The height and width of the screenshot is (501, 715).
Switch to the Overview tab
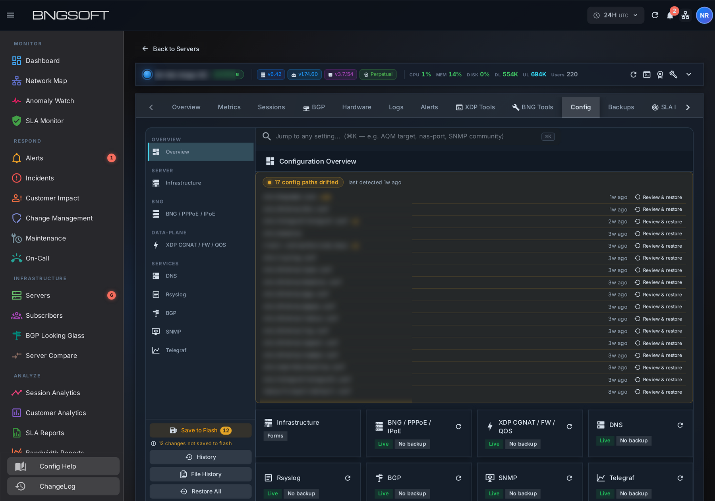point(186,107)
